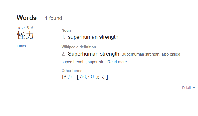This screenshot has height=116, width=198.
Task: Click the small arrow beside Details
Action: (194, 88)
